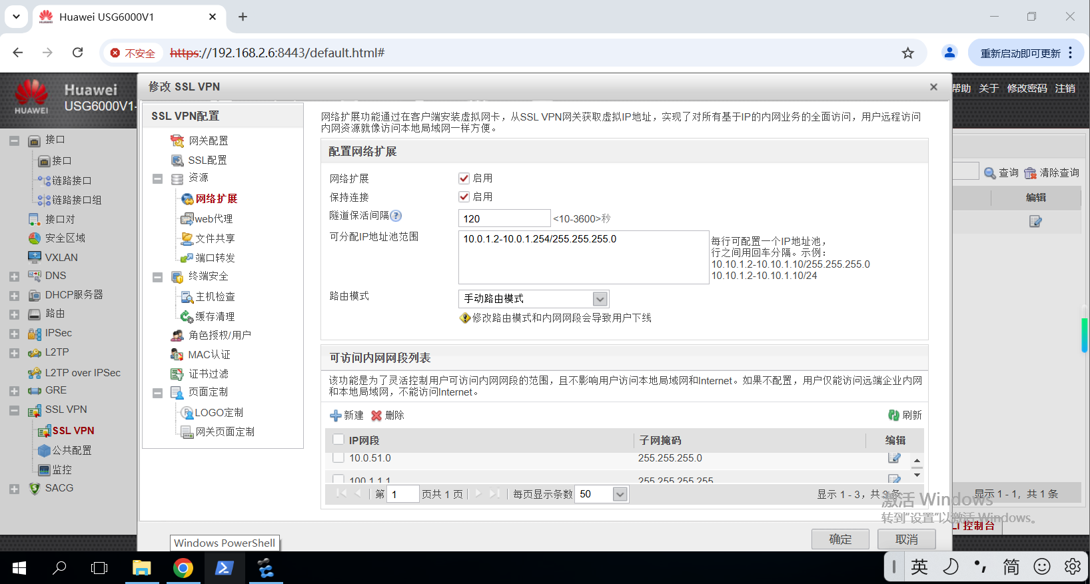The image size is (1090, 584).
Task: Close the 修改 SSL VPN dialog
Action: (x=933, y=87)
